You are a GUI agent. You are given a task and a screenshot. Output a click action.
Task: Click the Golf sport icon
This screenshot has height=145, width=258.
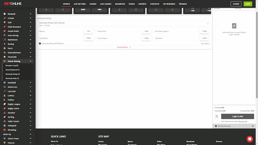(5, 22)
